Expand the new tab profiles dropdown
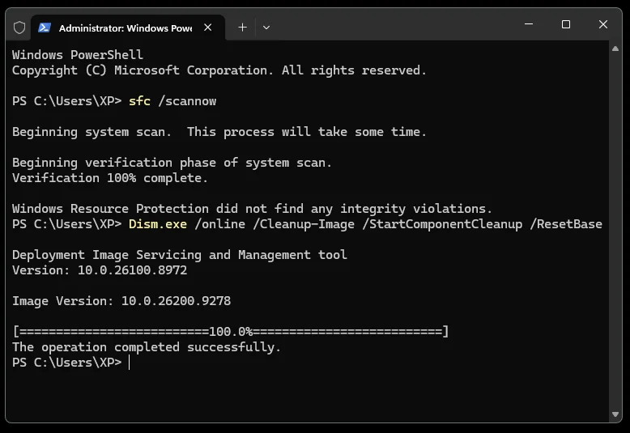Image resolution: width=630 pixels, height=433 pixels. [x=266, y=28]
